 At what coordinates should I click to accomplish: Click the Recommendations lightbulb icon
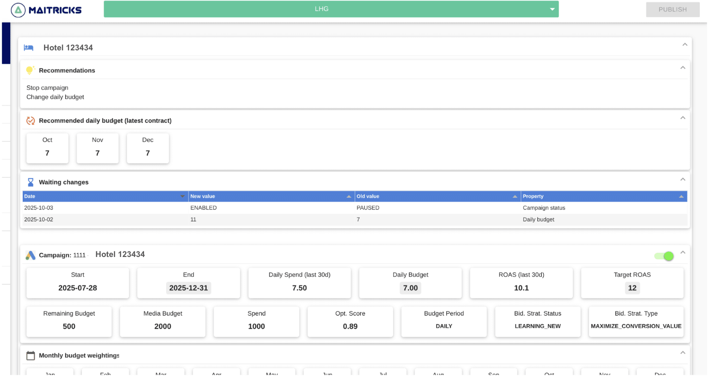tap(31, 70)
